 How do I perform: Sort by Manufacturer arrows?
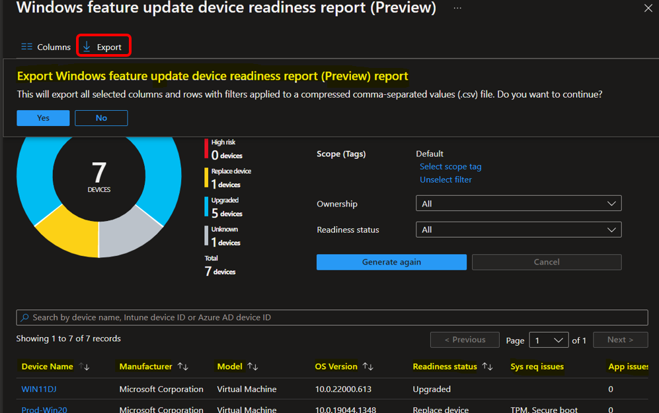tap(183, 366)
